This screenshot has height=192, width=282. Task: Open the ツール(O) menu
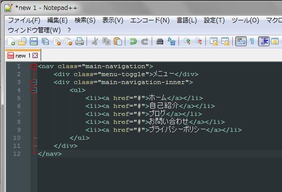(x=245, y=20)
